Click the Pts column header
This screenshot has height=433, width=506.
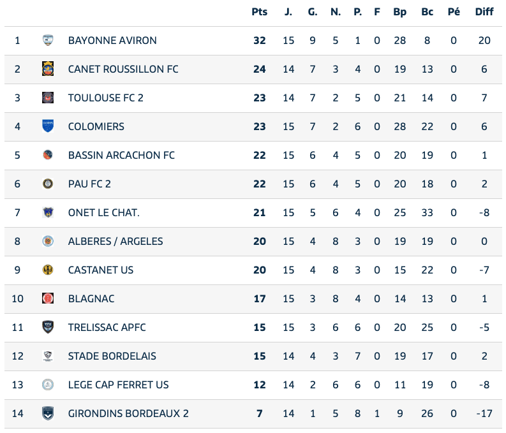259,12
